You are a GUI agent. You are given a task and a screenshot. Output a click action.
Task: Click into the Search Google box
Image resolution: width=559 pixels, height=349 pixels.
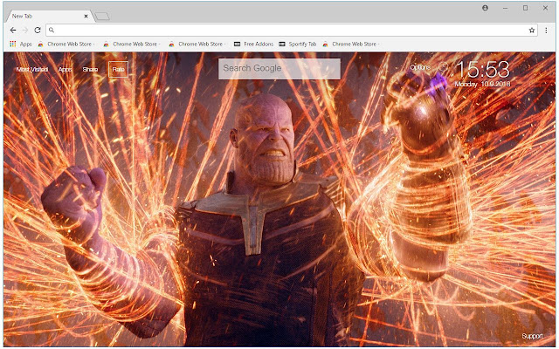279,68
